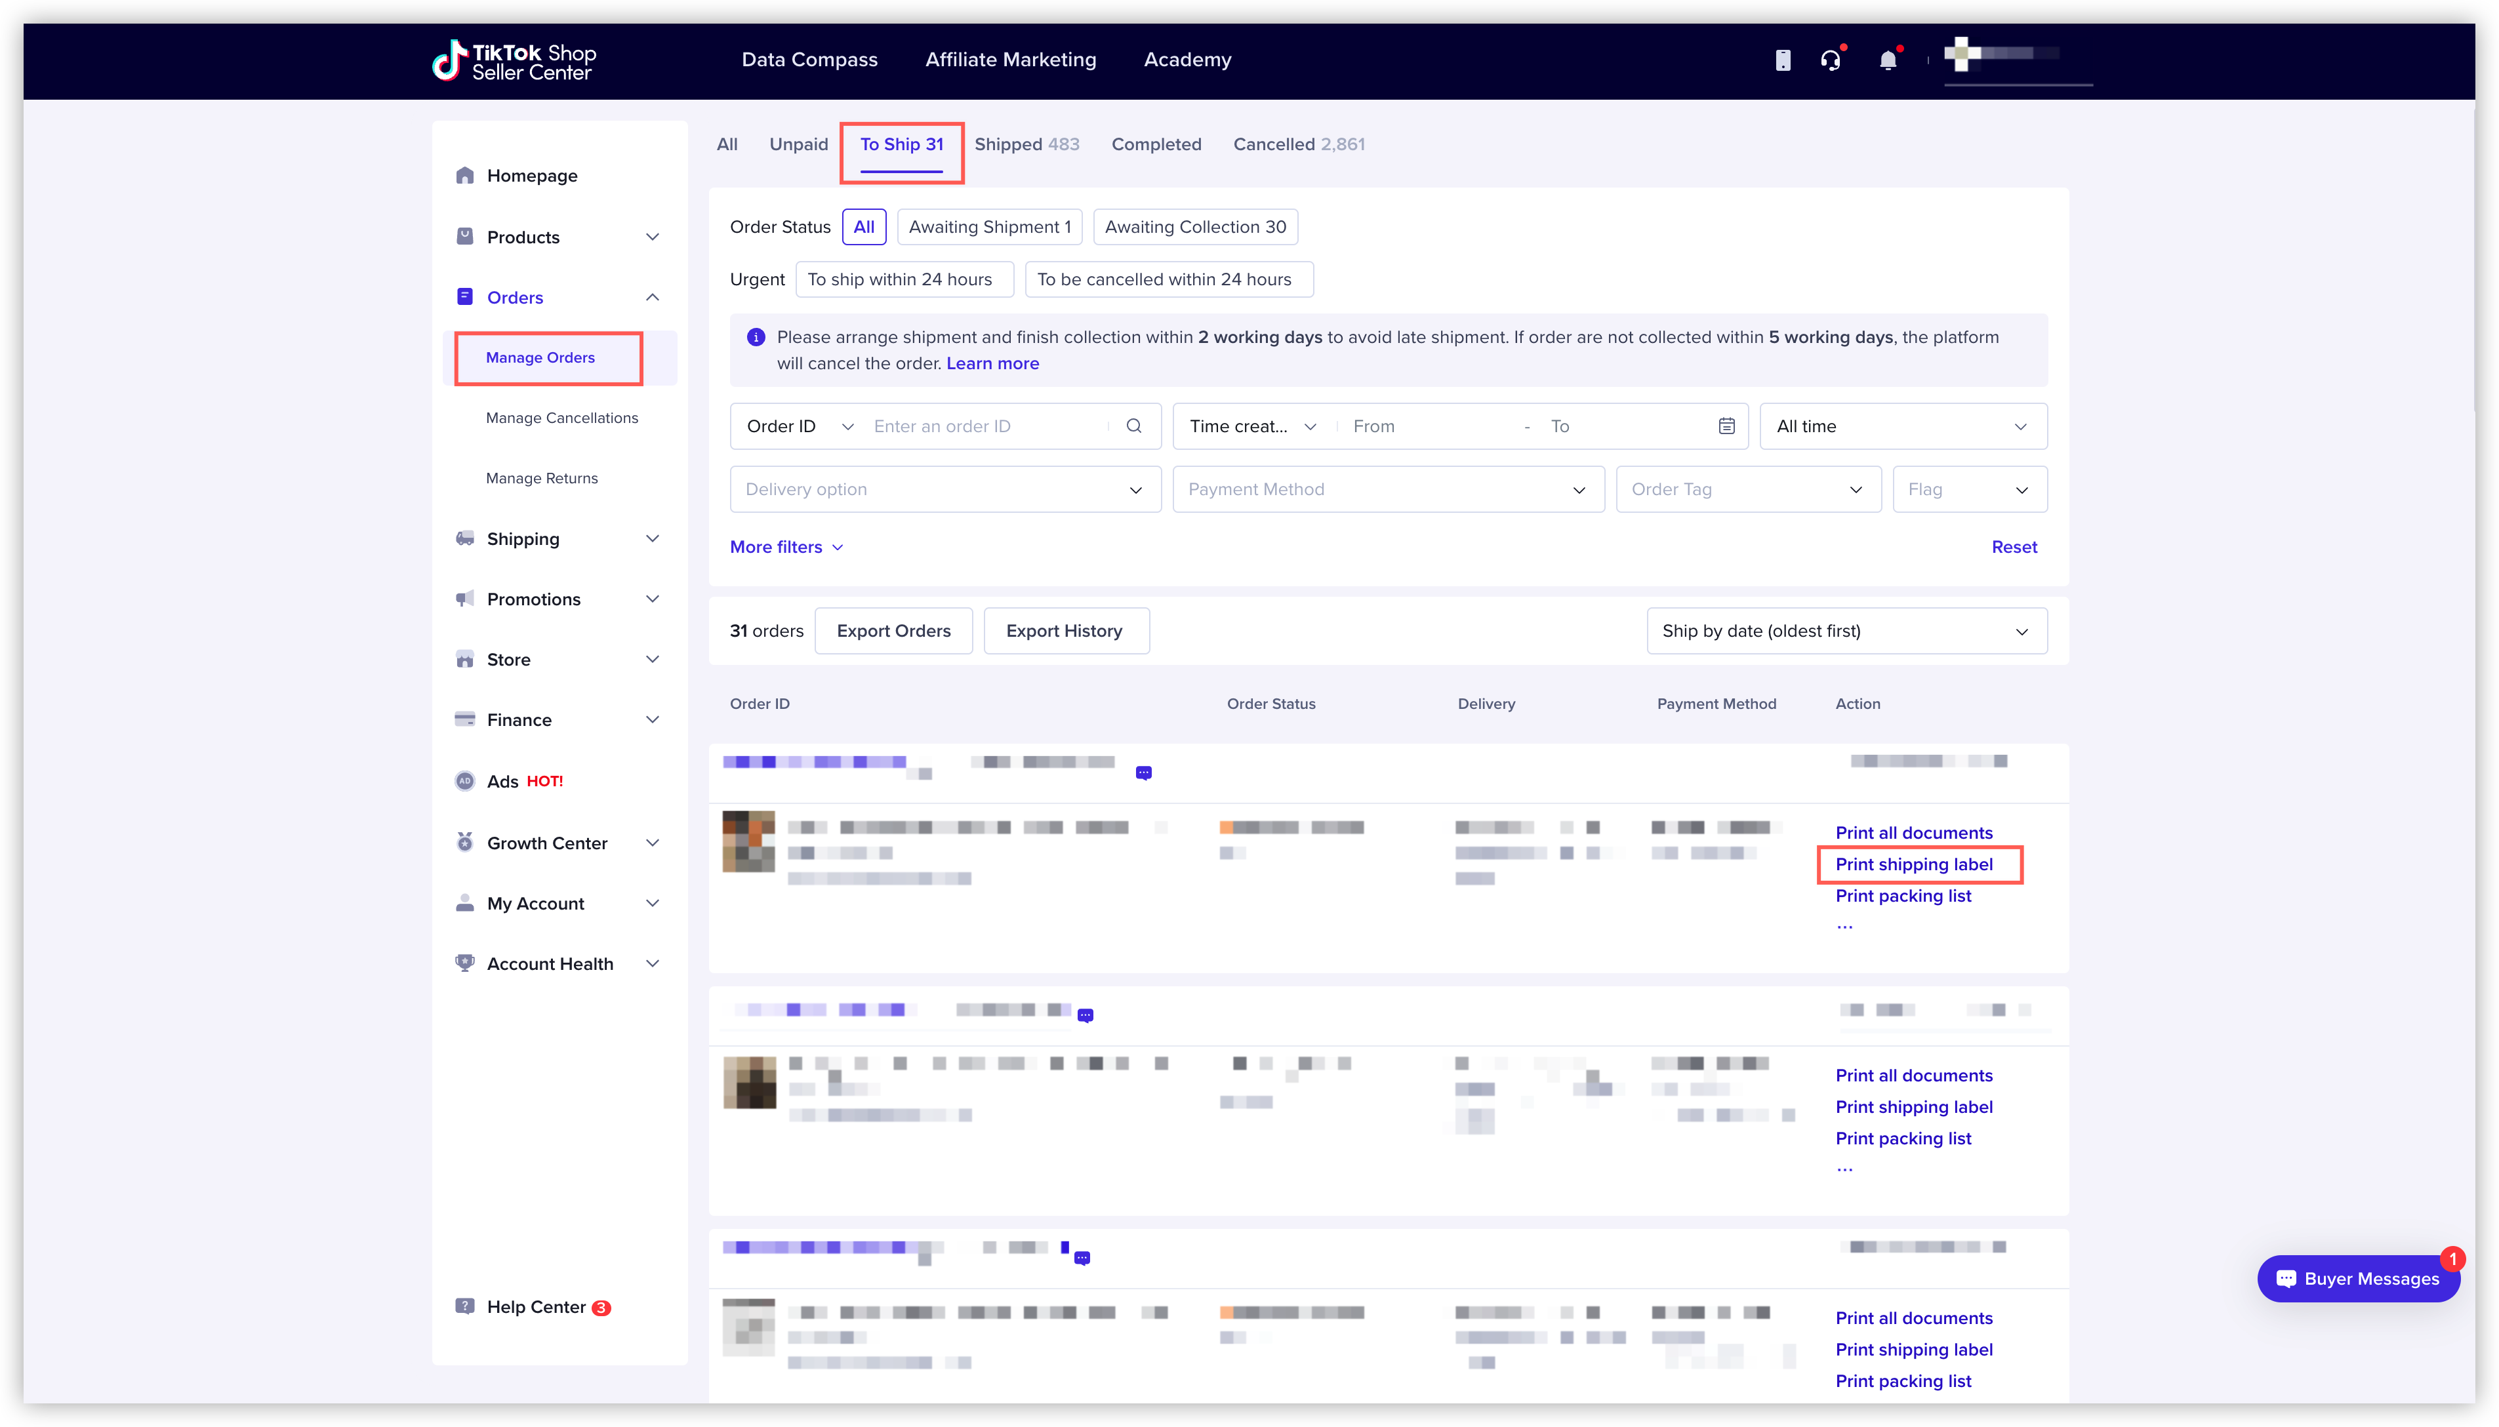The height and width of the screenshot is (1427, 2499).
Task: Click the Growth Center medal icon
Action: click(464, 843)
